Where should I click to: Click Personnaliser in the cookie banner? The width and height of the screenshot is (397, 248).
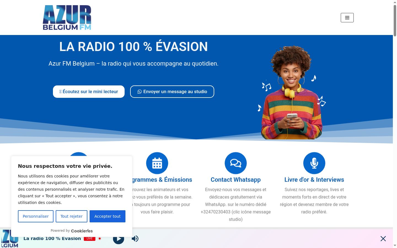click(36, 216)
